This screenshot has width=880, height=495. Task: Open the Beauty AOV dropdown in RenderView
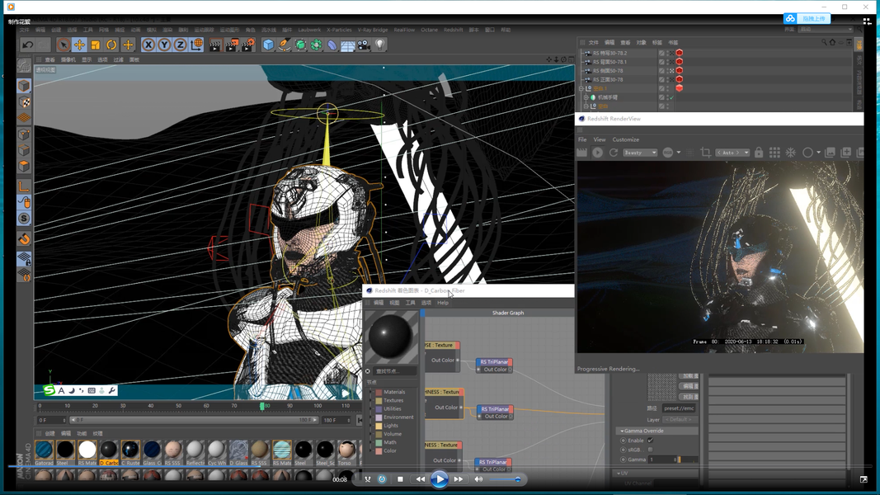tap(640, 153)
